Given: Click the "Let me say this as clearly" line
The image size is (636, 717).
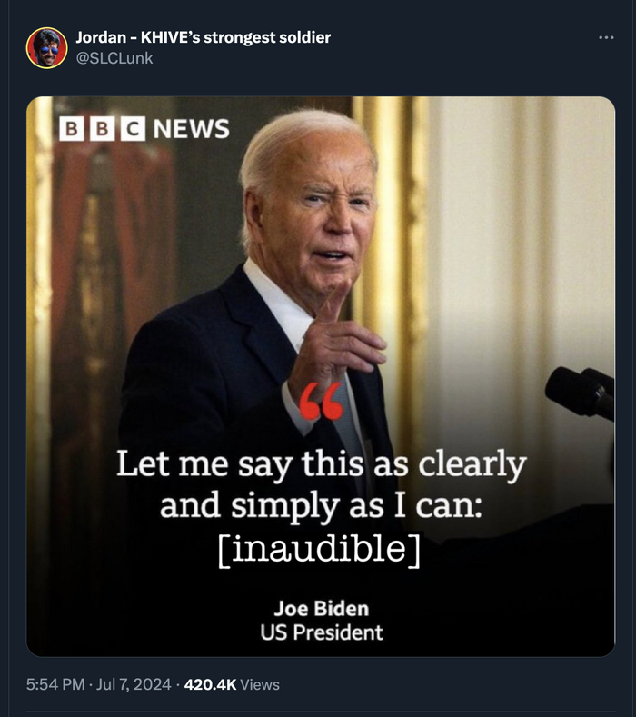Looking at the screenshot, I should point(321,464).
